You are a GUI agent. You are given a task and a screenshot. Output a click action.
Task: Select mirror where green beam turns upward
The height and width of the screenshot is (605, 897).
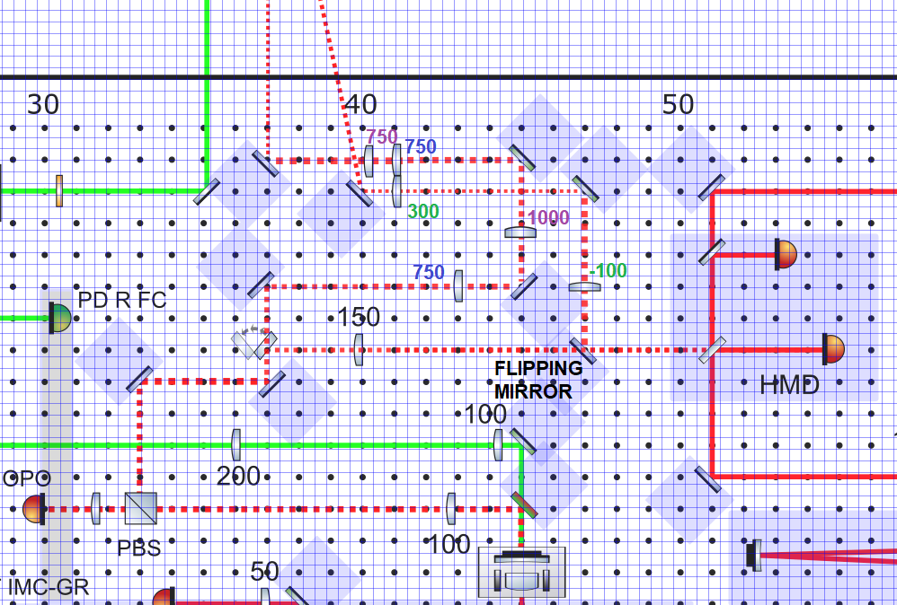[207, 192]
